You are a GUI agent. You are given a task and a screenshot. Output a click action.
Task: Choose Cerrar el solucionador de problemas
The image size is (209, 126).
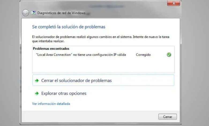click(103, 80)
